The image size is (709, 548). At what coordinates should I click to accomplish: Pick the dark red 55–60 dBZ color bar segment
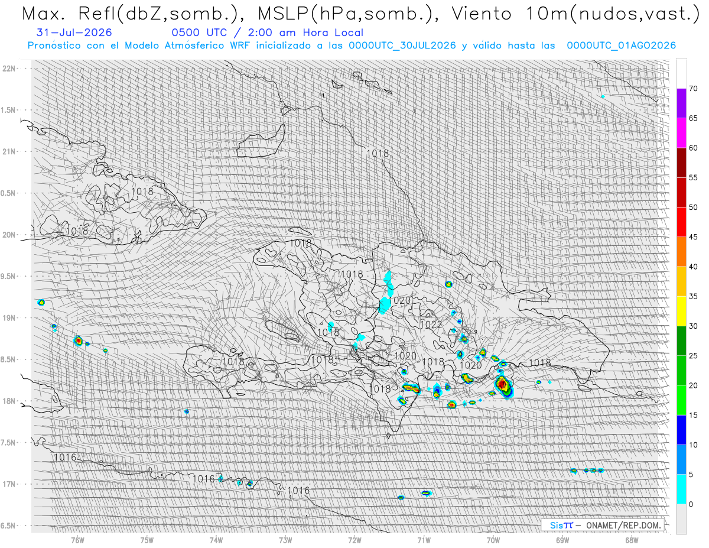tap(681, 163)
